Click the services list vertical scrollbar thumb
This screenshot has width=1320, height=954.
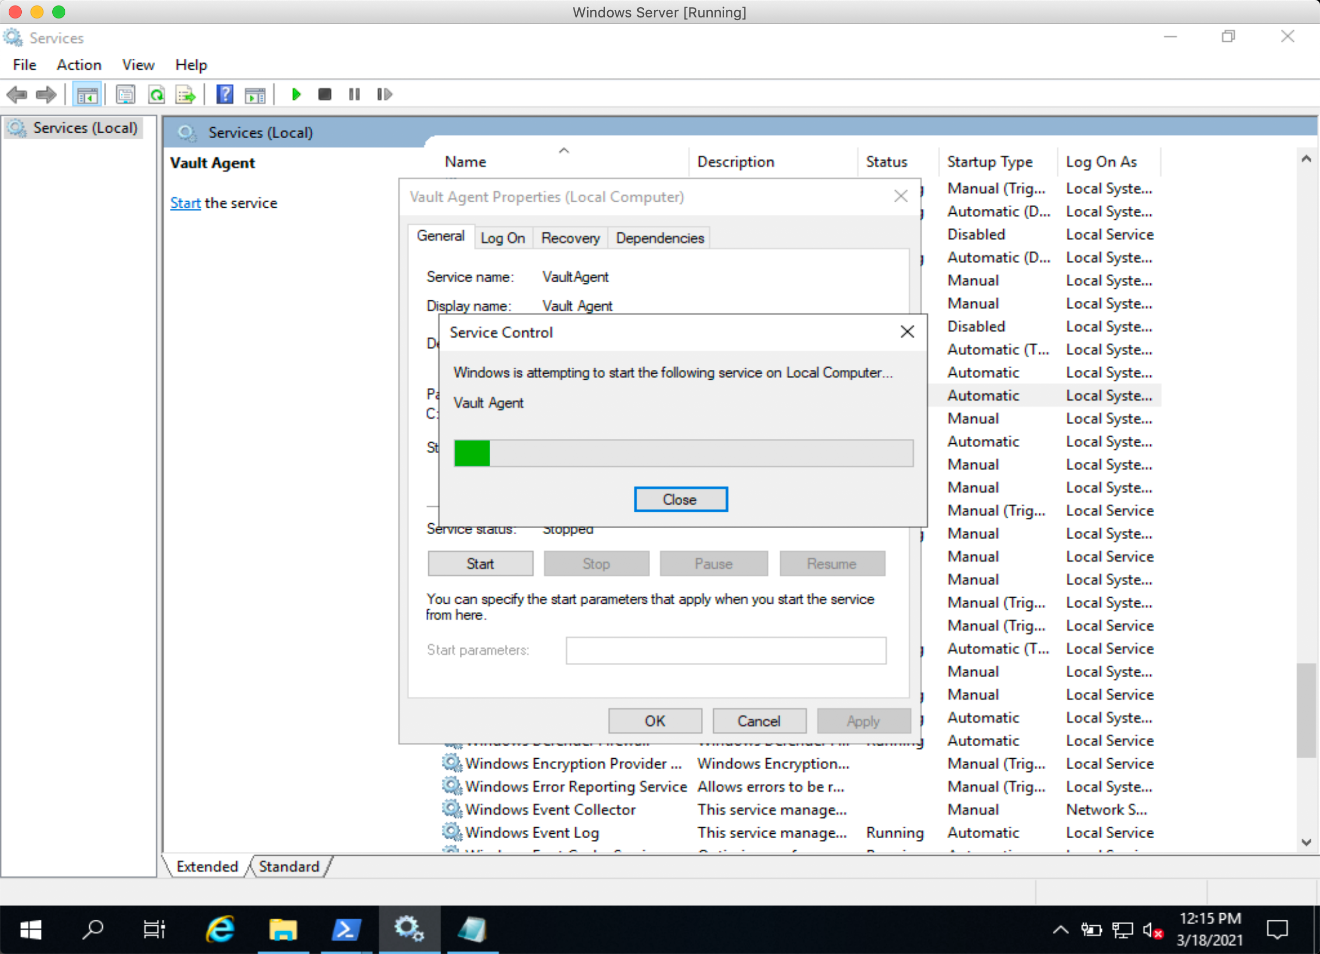pos(1306,710)
